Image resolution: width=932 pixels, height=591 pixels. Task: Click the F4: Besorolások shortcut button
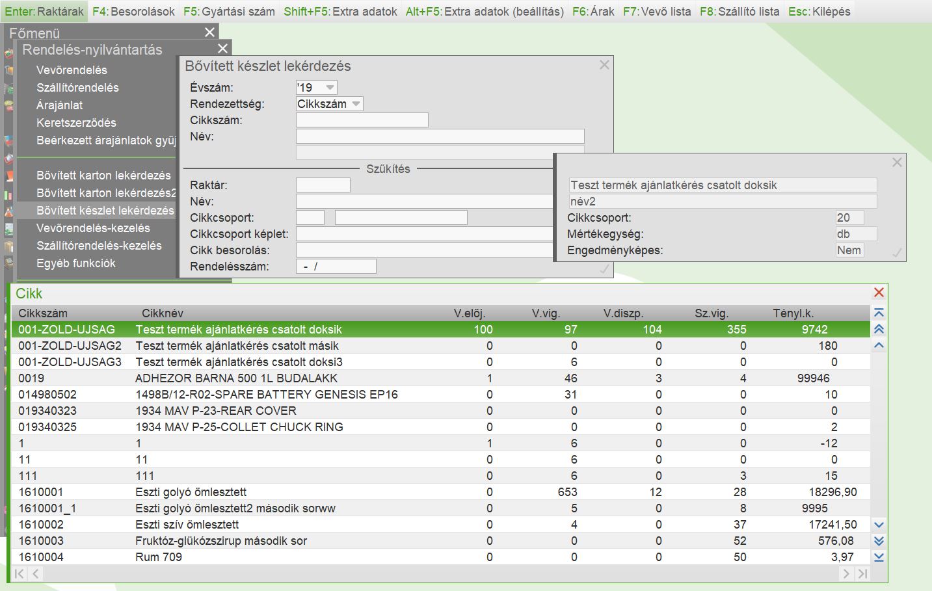[x=133, y=12]
